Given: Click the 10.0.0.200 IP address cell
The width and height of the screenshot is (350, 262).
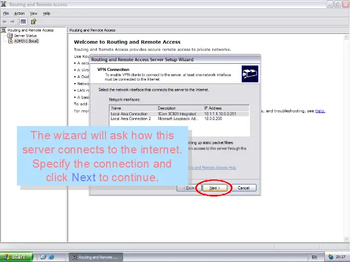Looking at the screenshot, I should click(x=213, y=119).
